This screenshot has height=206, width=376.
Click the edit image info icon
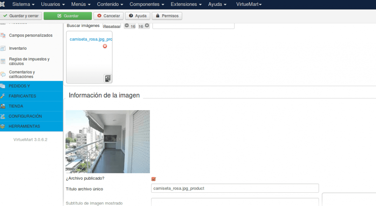point(108,78)
